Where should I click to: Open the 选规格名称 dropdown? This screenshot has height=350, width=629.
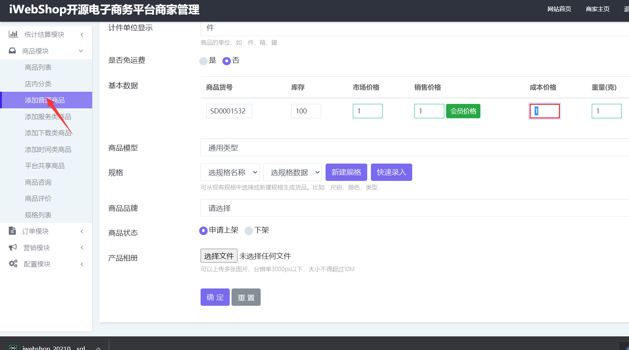coord(230,172)
